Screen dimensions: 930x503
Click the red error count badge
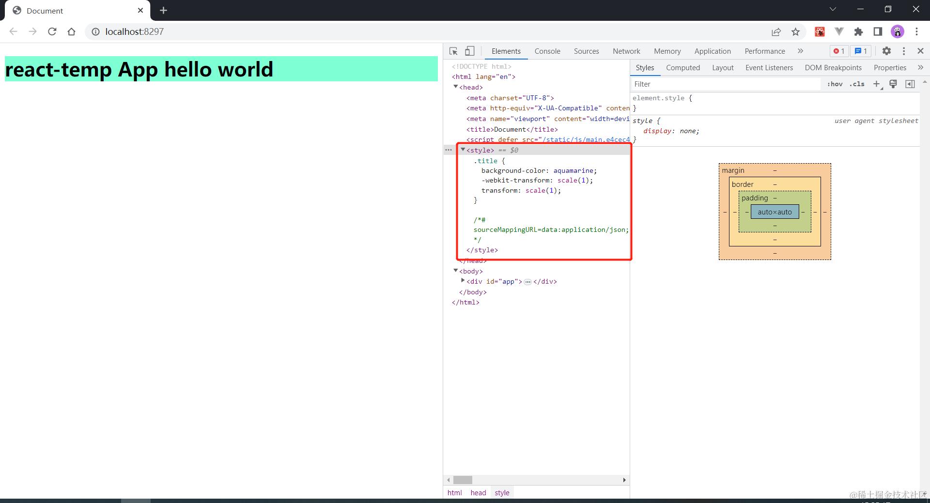point(839,51)
